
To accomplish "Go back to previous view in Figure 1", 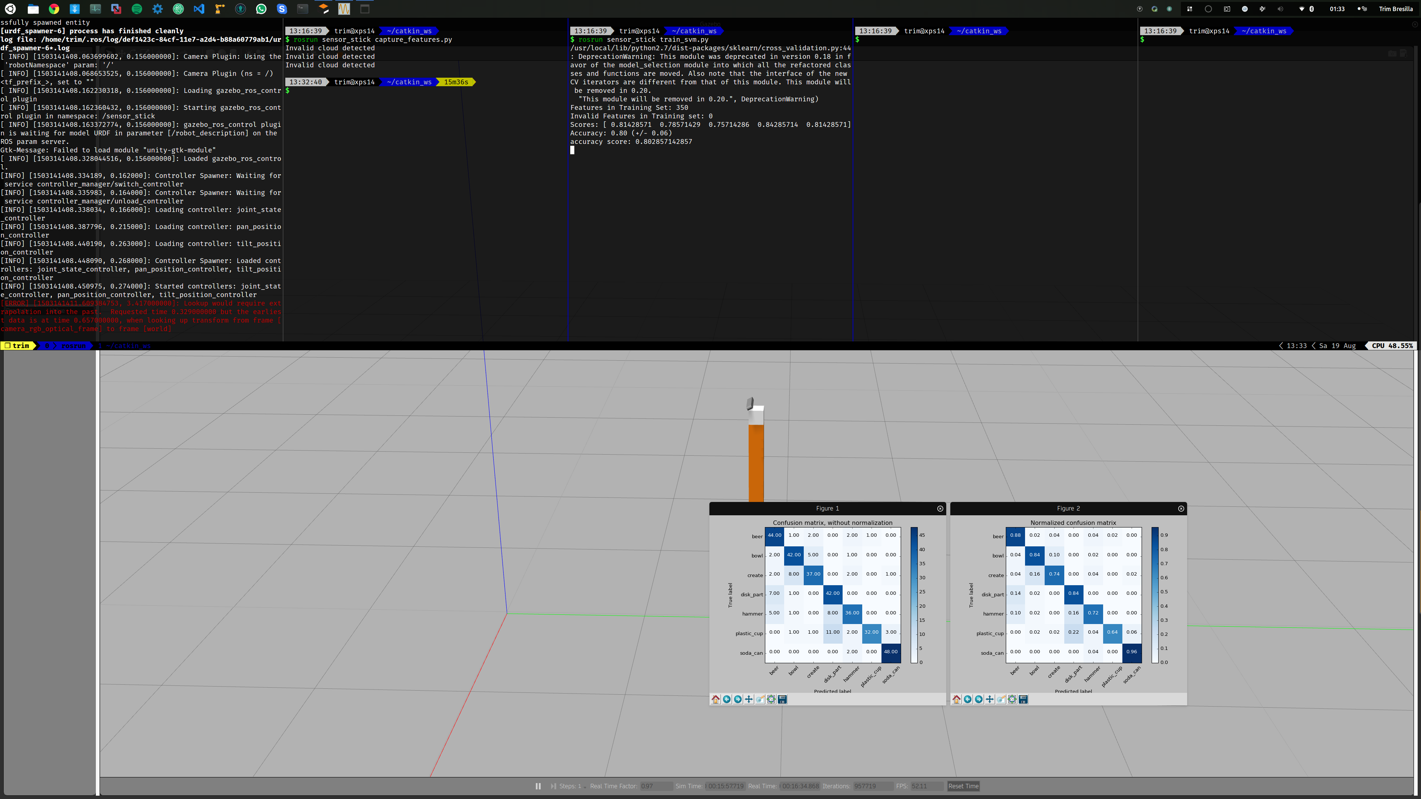I will click(726, 699).
